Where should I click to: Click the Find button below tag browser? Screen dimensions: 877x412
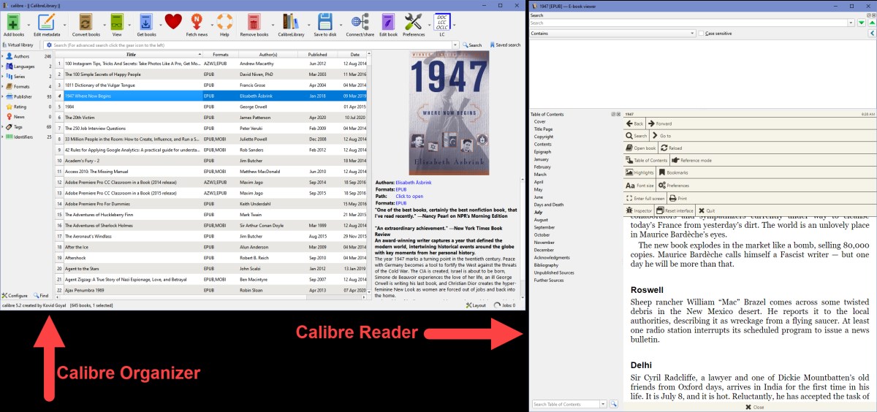pos(40,295)
